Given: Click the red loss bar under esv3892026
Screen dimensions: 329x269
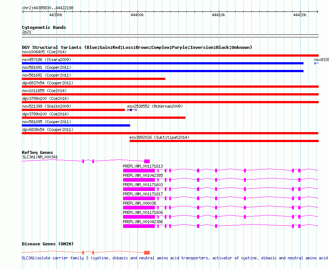Looking at the screenshot, I should (x=224, y=141).
